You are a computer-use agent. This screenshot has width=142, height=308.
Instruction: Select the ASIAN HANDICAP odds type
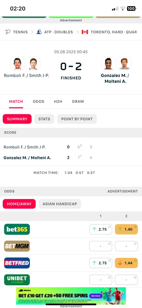(x=60, y=204)
